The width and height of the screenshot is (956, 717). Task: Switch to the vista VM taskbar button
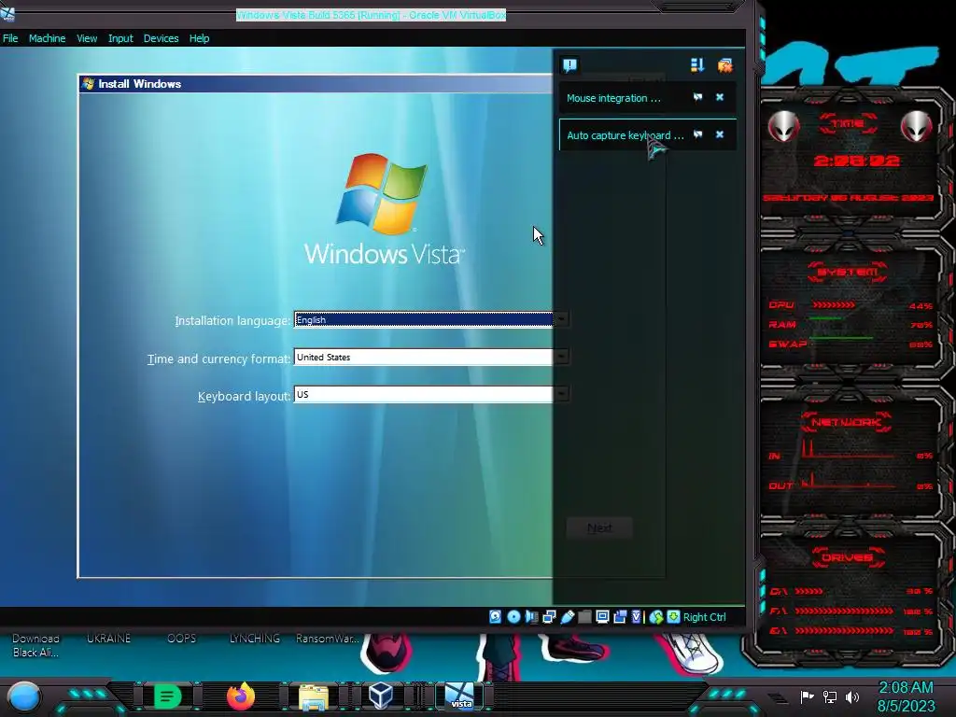[459, 696]
